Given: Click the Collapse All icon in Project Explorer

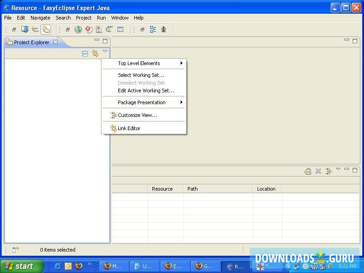Looking at the screenshot, I should click(85, 53).
